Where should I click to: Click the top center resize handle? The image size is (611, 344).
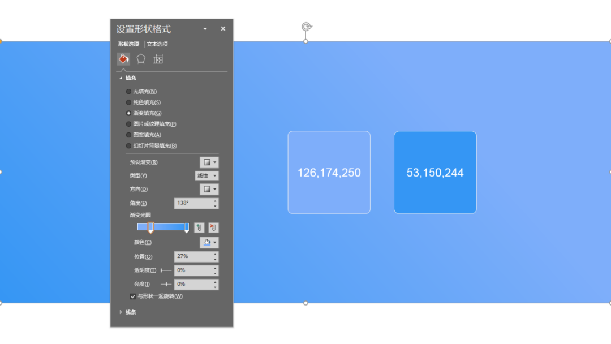pos(306,41)
